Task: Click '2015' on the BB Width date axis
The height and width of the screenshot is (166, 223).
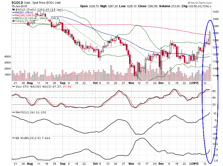Action: point(195,164)
